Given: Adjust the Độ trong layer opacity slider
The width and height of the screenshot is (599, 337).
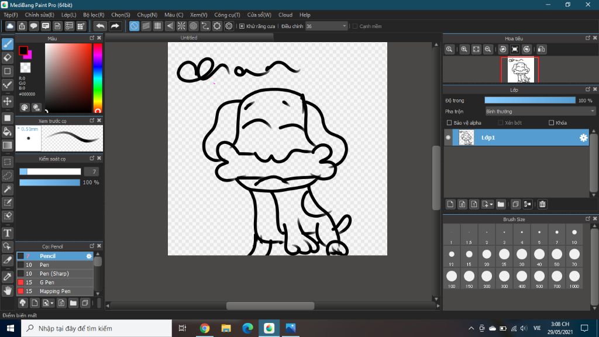Looking at the screenshot, I should point(530,100).
